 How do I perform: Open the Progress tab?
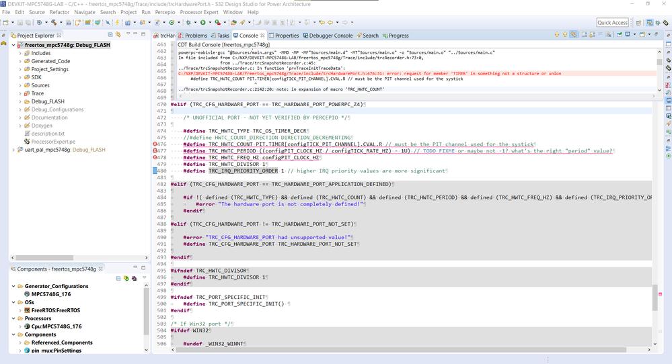(x=396, y=36)
